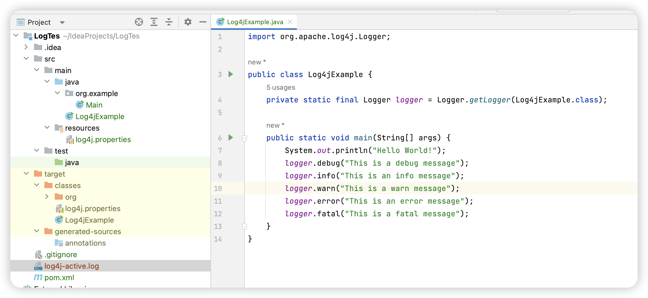Click the run arrow next to class Log4jExample
648x298 pixels.
pos(230,74)
